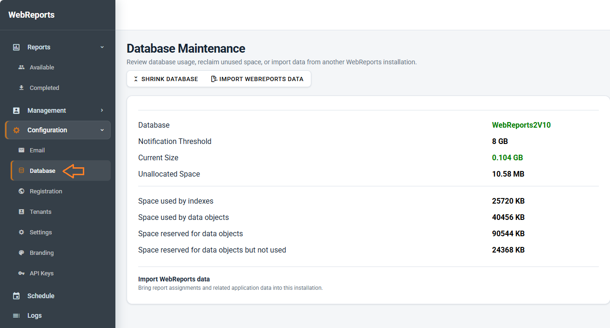Viewport: 610px width, 328px height.
Task: Click the API Keys key icon
Action: pyautogui.click(x=21, y=273)
